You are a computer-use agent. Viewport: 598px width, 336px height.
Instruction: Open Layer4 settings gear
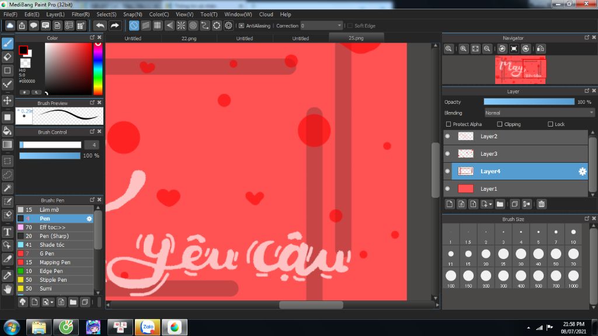point(582,171)
